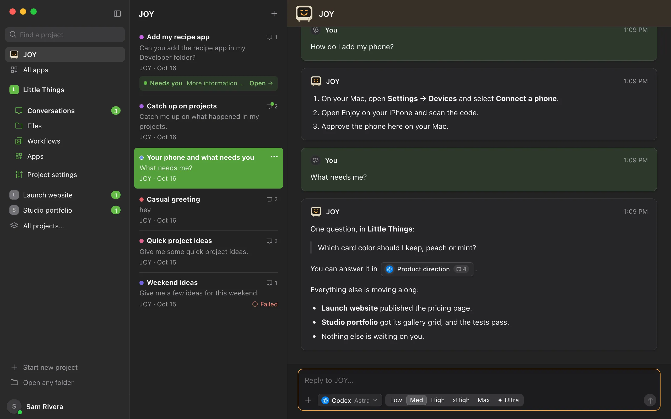
Task: Click the Codex logo icon in model selector
Action: [325, 400]
